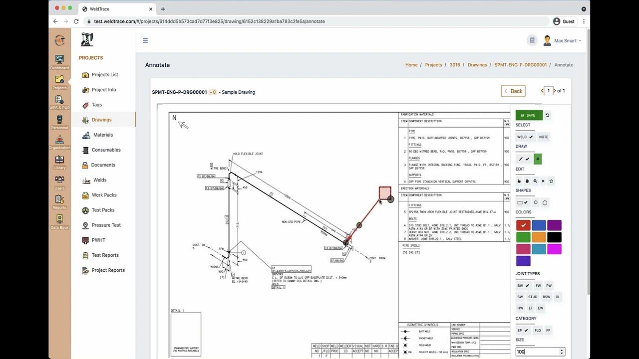Screen dimensions: 639x359
Task: Open the Chrome tab search dropdown
Action: 584,9
